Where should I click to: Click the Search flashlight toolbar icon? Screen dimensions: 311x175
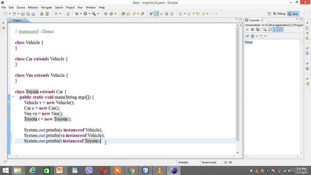134,14
